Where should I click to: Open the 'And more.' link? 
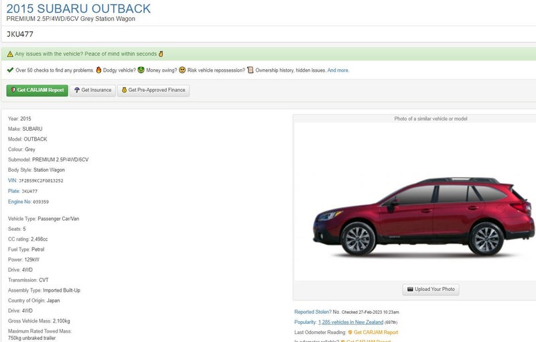coord(338,70)
